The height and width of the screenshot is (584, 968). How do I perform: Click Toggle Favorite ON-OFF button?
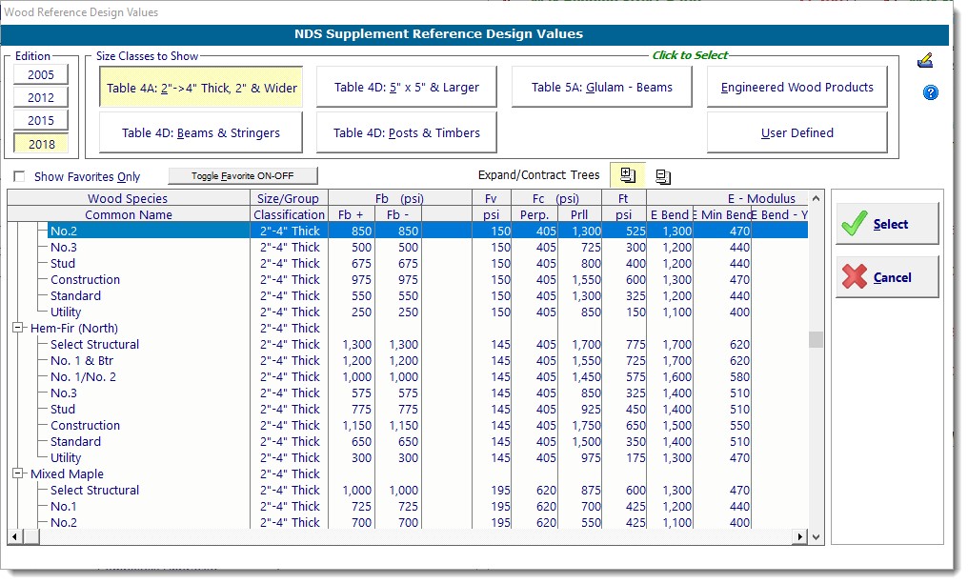[243, 176]
